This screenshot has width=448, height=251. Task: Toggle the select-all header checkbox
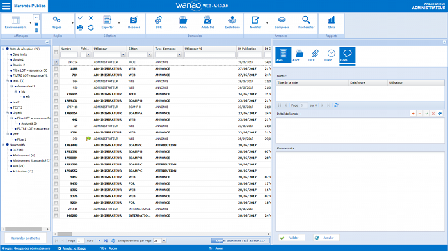click(56, 52)
